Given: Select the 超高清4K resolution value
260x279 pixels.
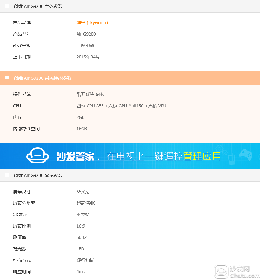Looking at the screenshot, I should coord(86,203).
